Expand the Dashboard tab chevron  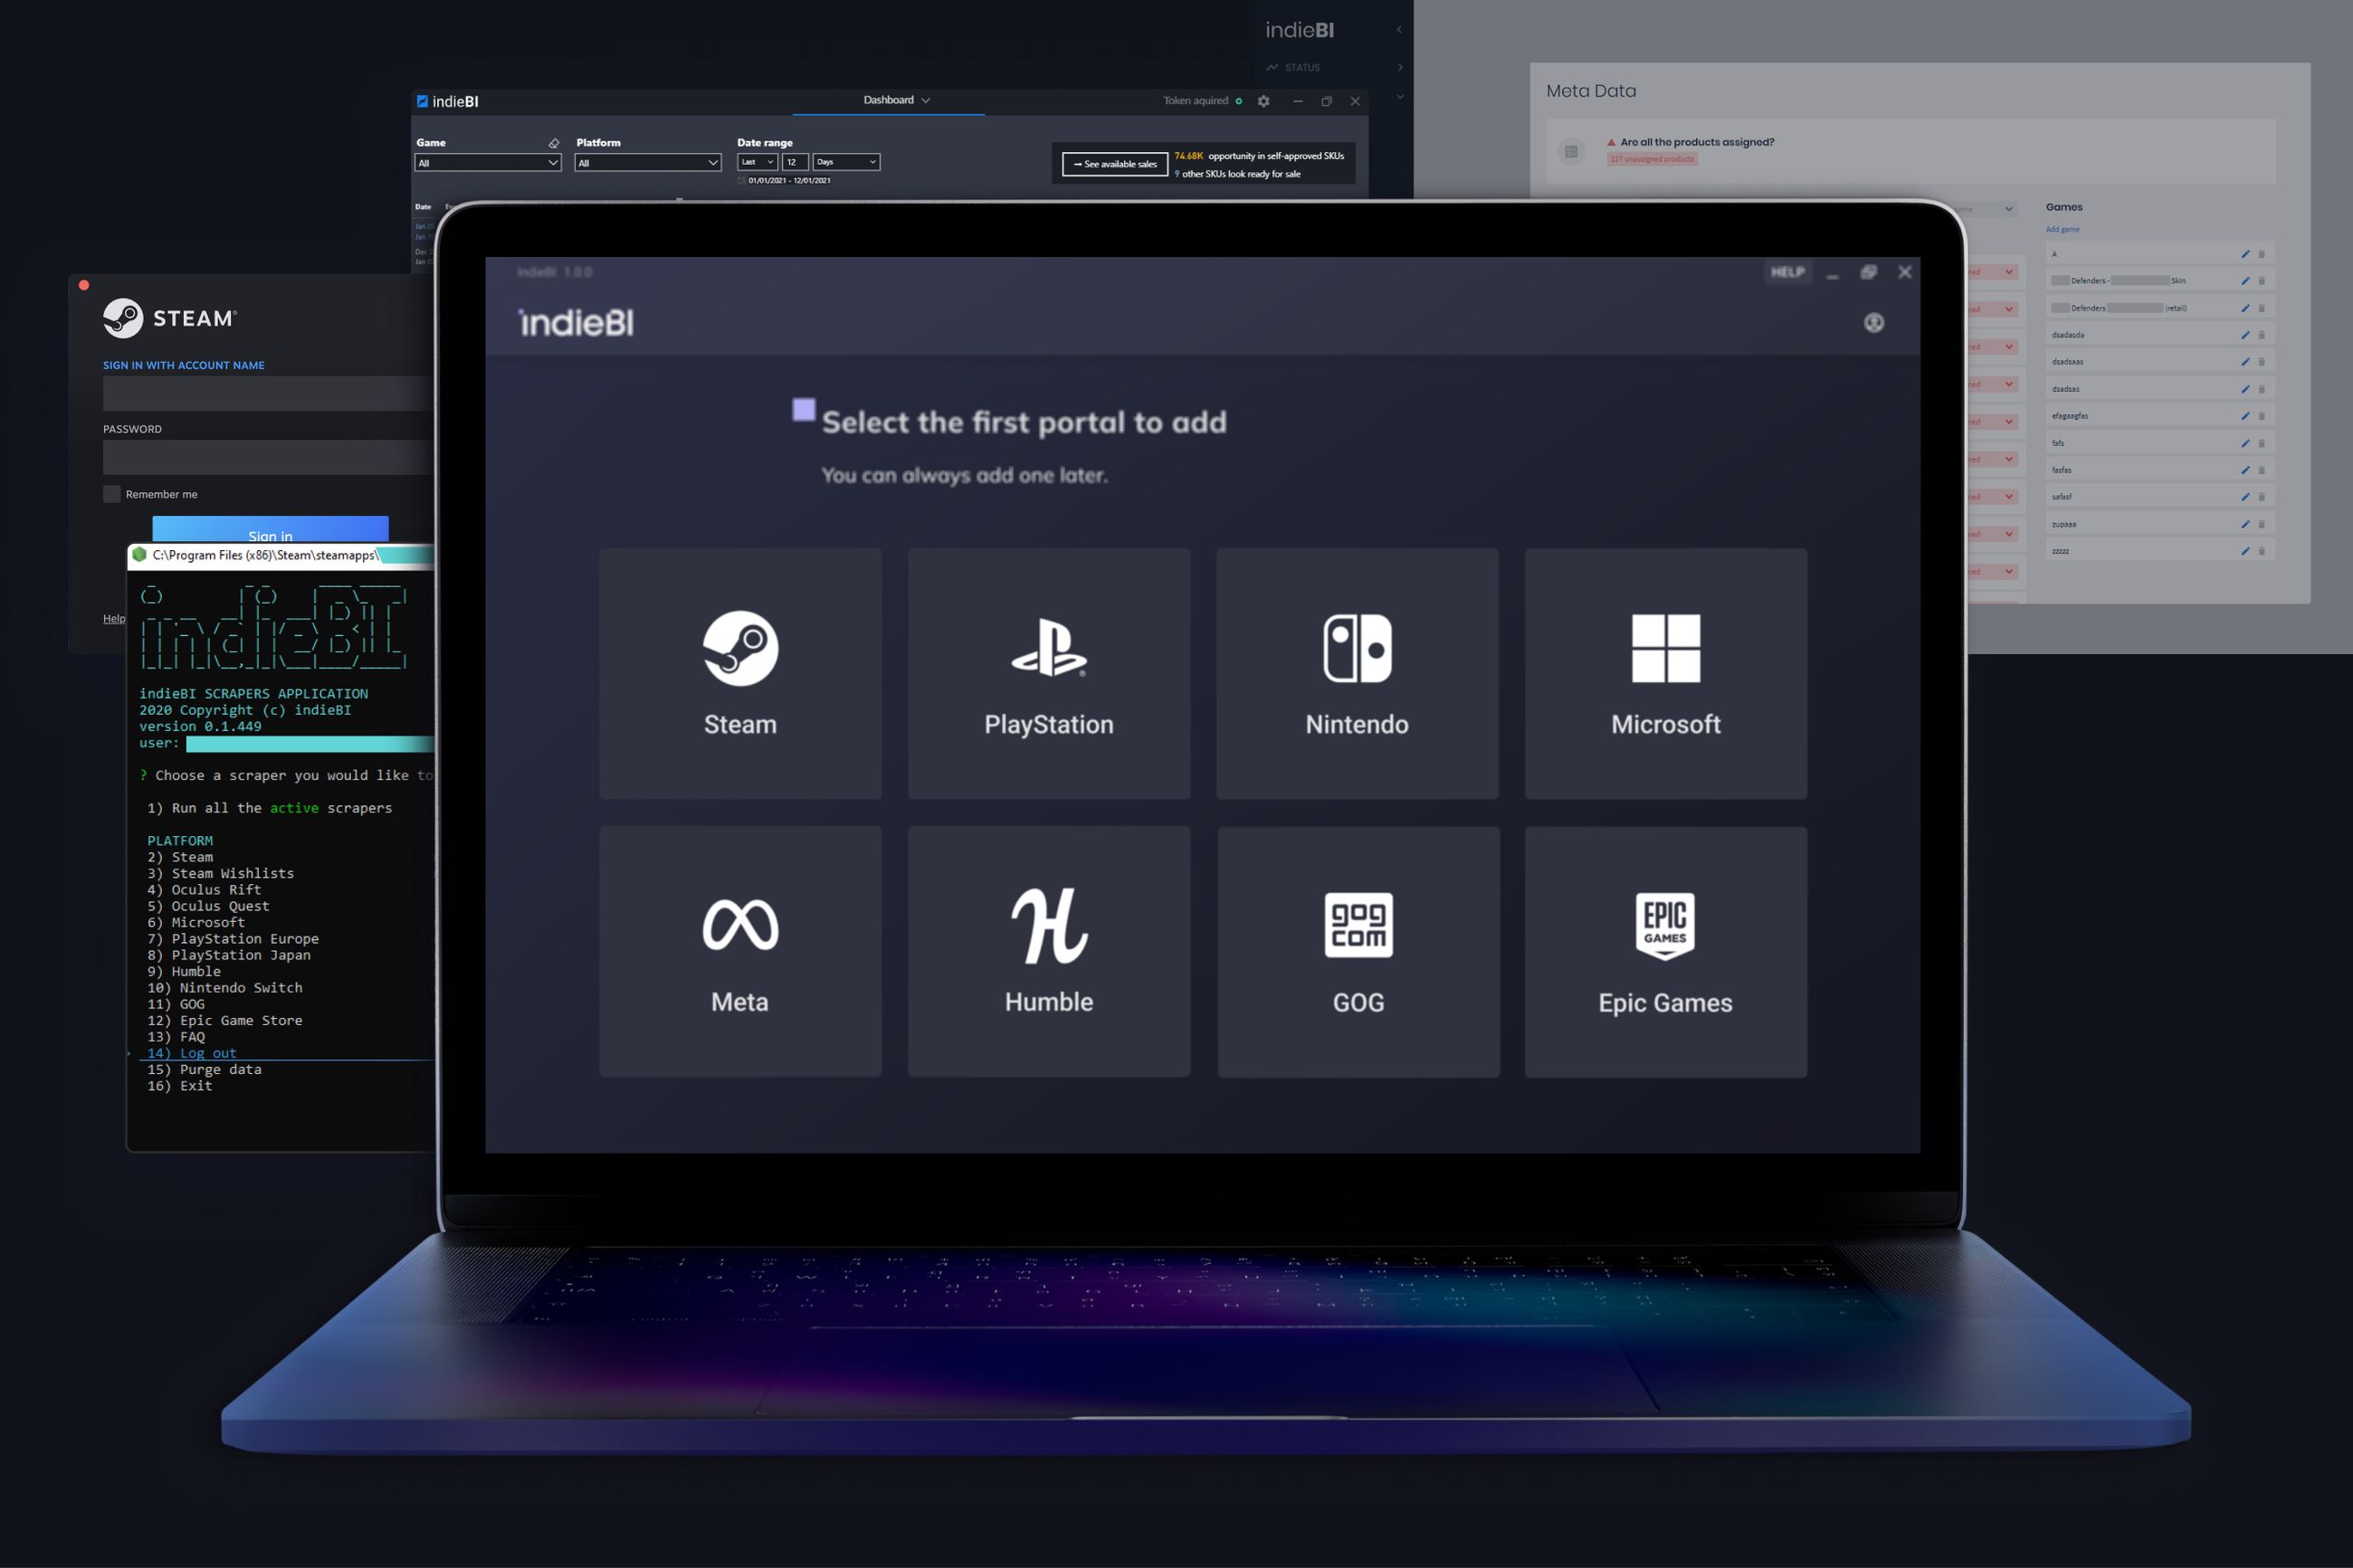tap(926, 100)
